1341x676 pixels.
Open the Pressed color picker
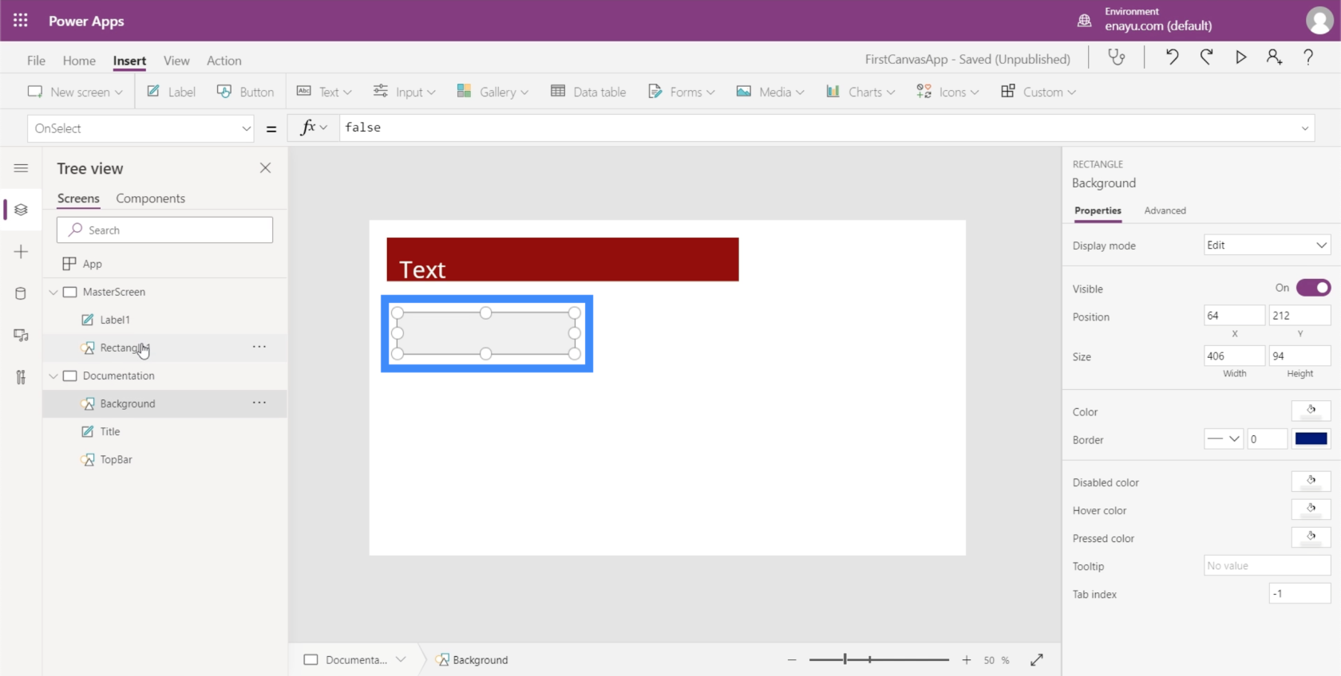coord(1311,538)
